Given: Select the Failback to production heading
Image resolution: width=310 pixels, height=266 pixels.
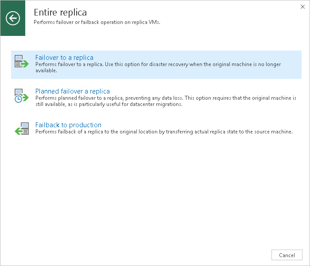Looking at the screenshot, I should [68, 125].
